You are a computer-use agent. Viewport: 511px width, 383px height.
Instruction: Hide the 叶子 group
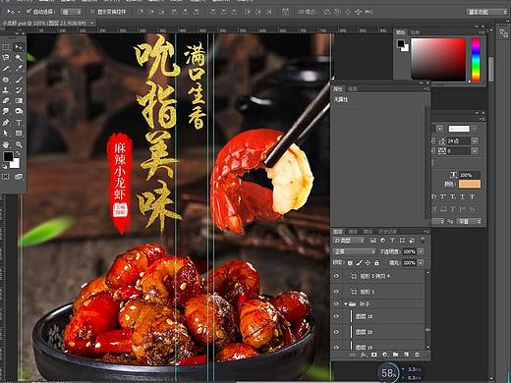point(336,304)
